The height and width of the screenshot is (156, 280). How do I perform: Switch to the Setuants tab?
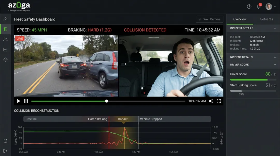[x=267, y=19]
